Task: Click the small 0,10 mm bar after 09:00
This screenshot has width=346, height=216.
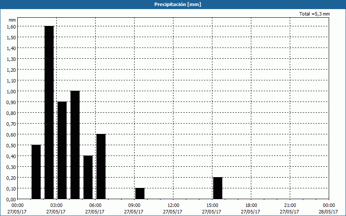Action: (140, 194)
